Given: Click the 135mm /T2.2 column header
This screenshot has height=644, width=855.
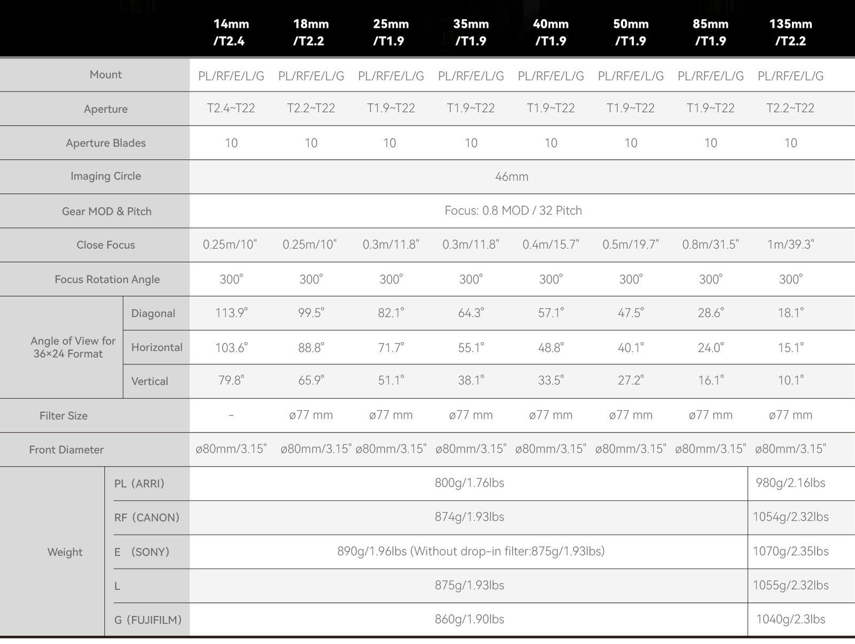Looking at the screenshot, I should click(790, 32).
